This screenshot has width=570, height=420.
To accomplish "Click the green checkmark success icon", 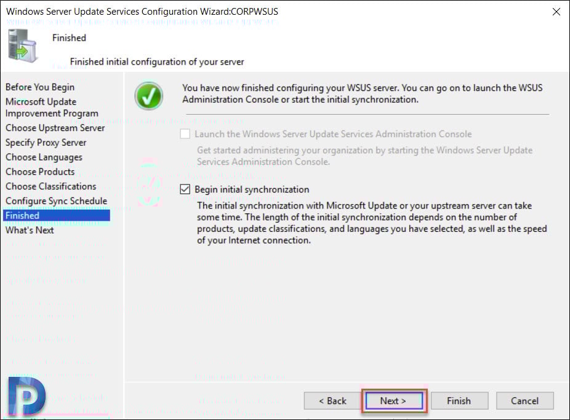I will click(149, 96).
